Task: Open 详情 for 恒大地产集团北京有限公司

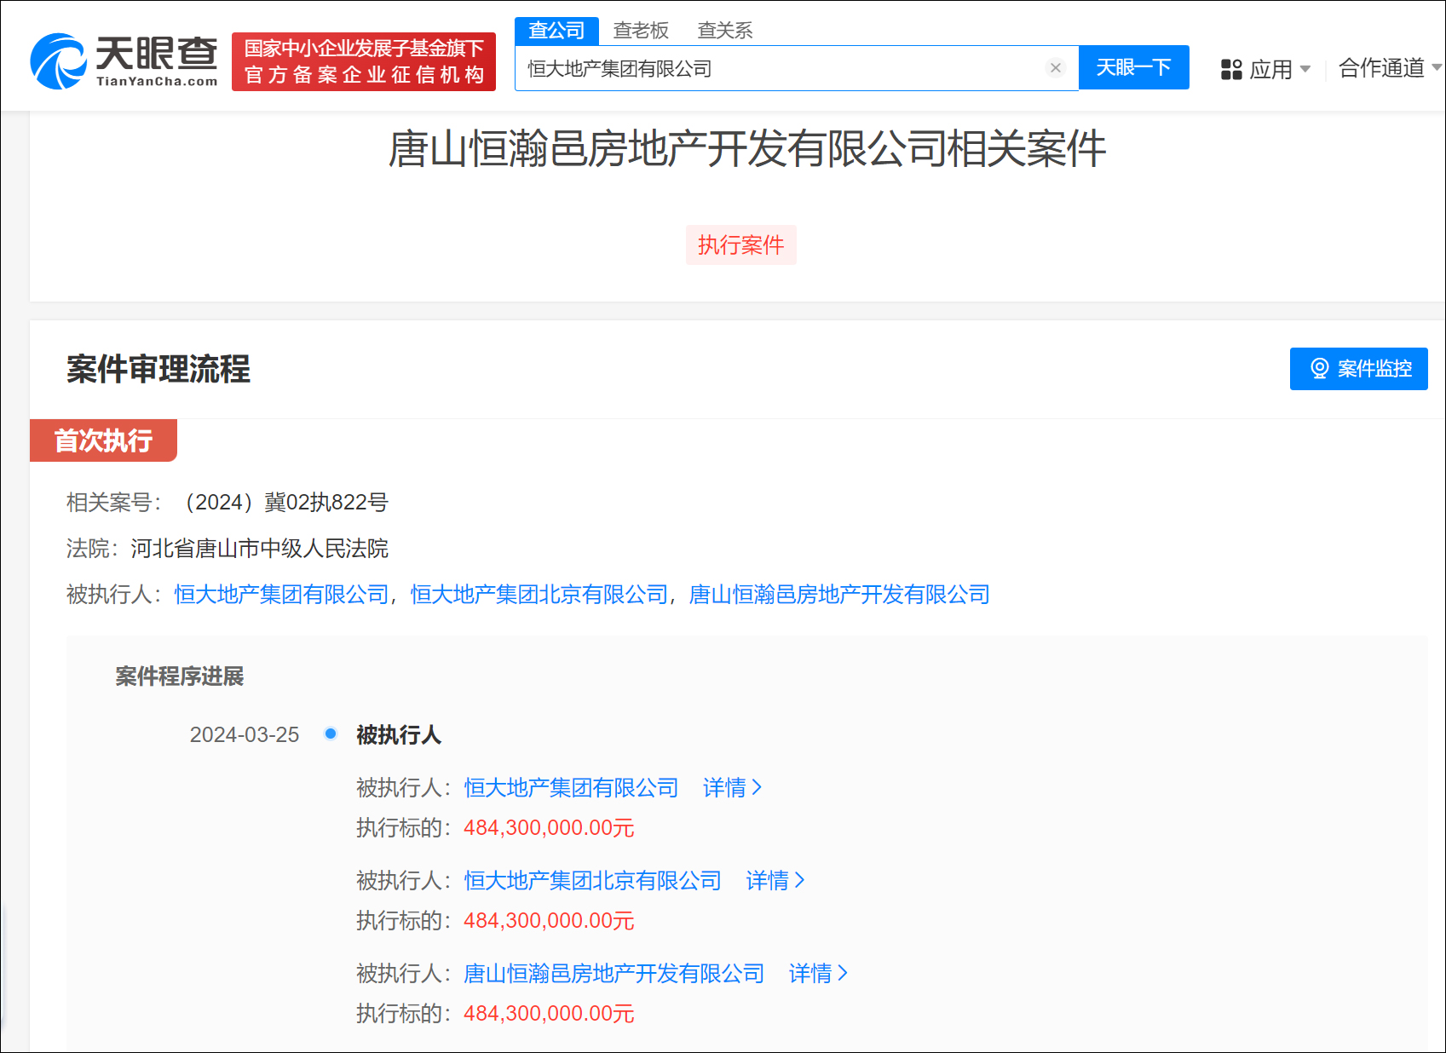Action: pyautogui.click(x=775, y=881)
